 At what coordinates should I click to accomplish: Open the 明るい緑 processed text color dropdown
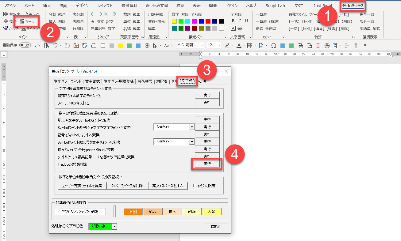pos(114,226)
